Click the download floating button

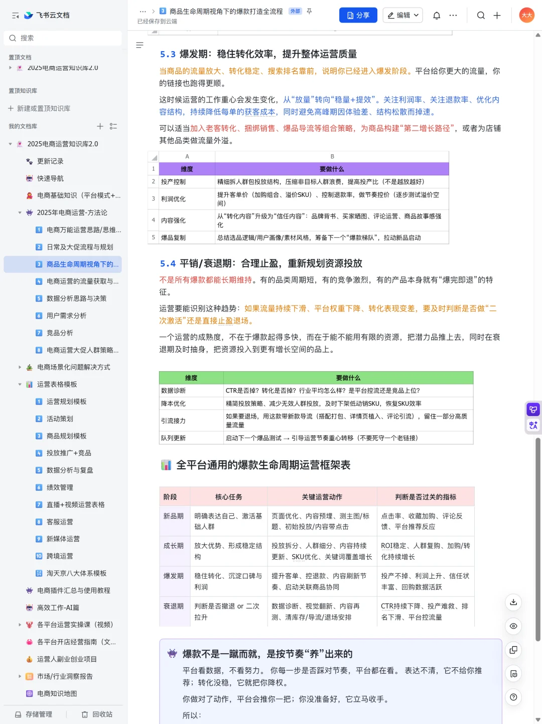pos(513,602)
